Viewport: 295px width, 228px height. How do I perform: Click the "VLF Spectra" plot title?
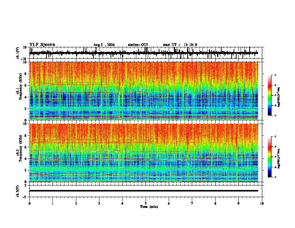coord(42,45)
